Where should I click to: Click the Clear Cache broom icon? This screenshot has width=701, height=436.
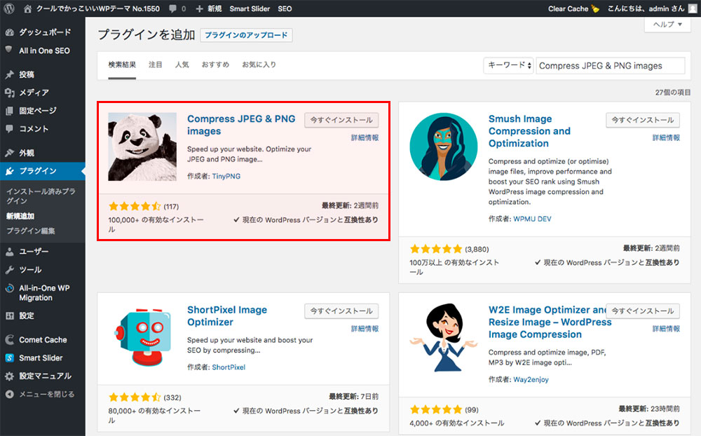click(595, 8)
